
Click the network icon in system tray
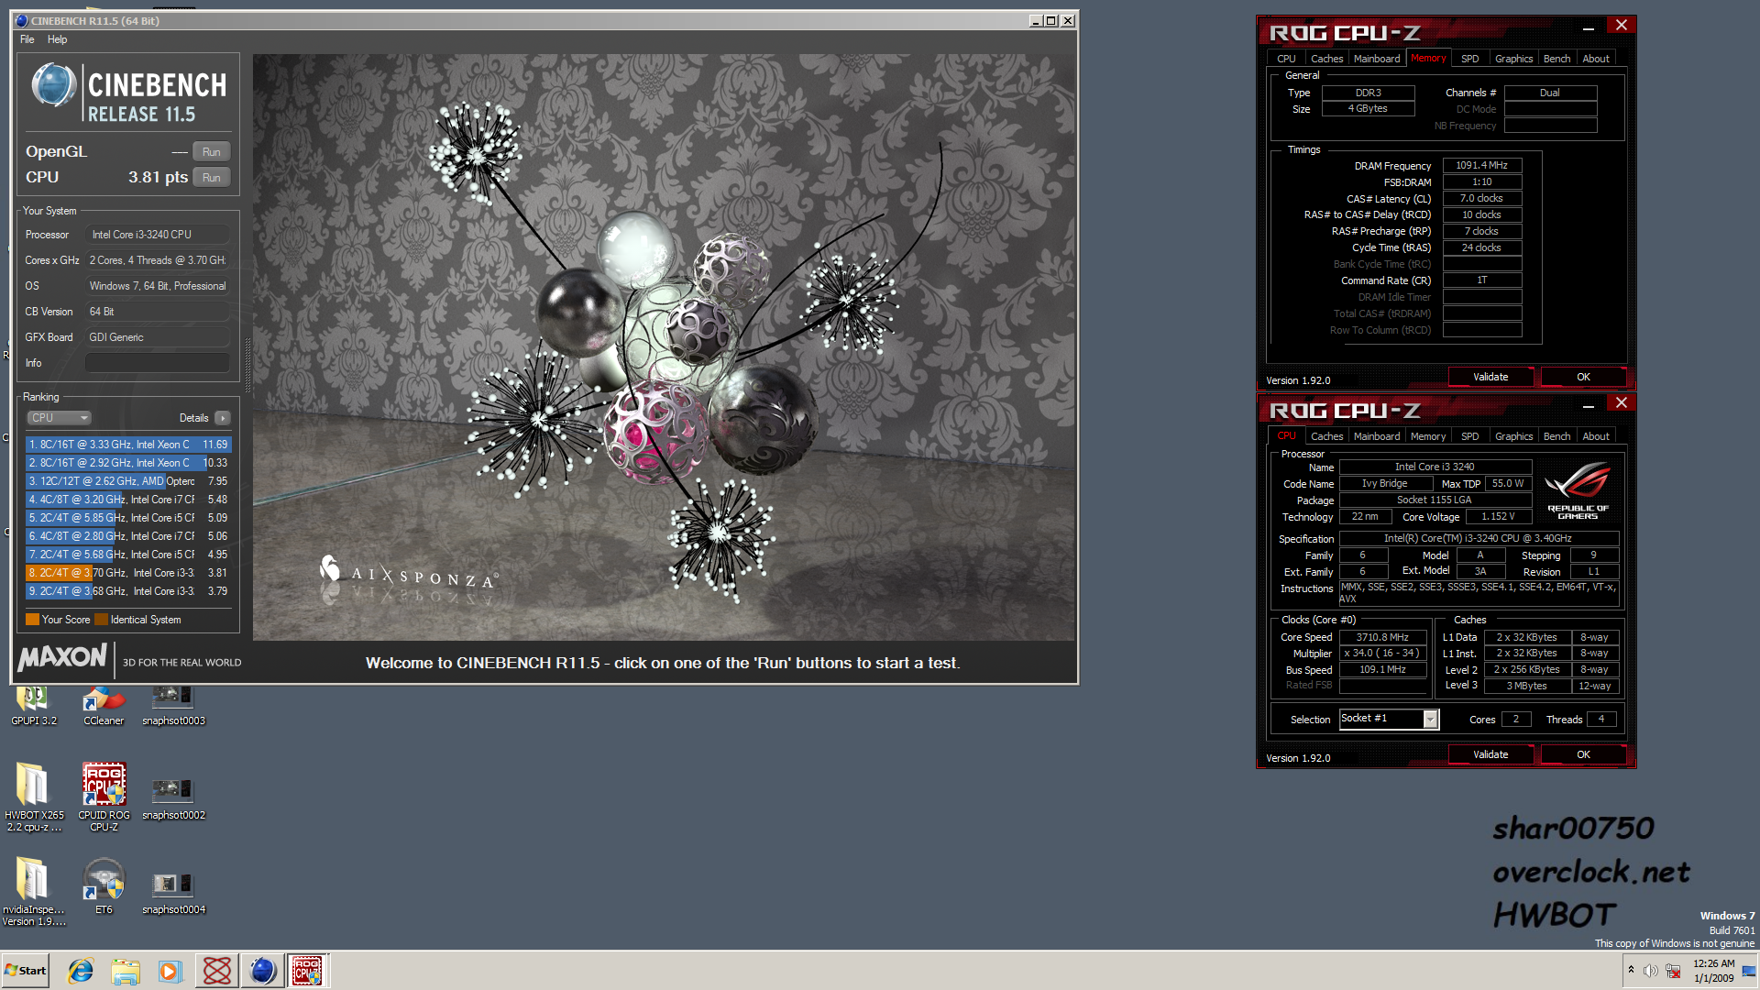point(1673,971)
